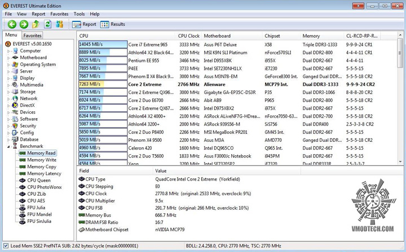Expand the Software tree node

click(x=8, y=119)
